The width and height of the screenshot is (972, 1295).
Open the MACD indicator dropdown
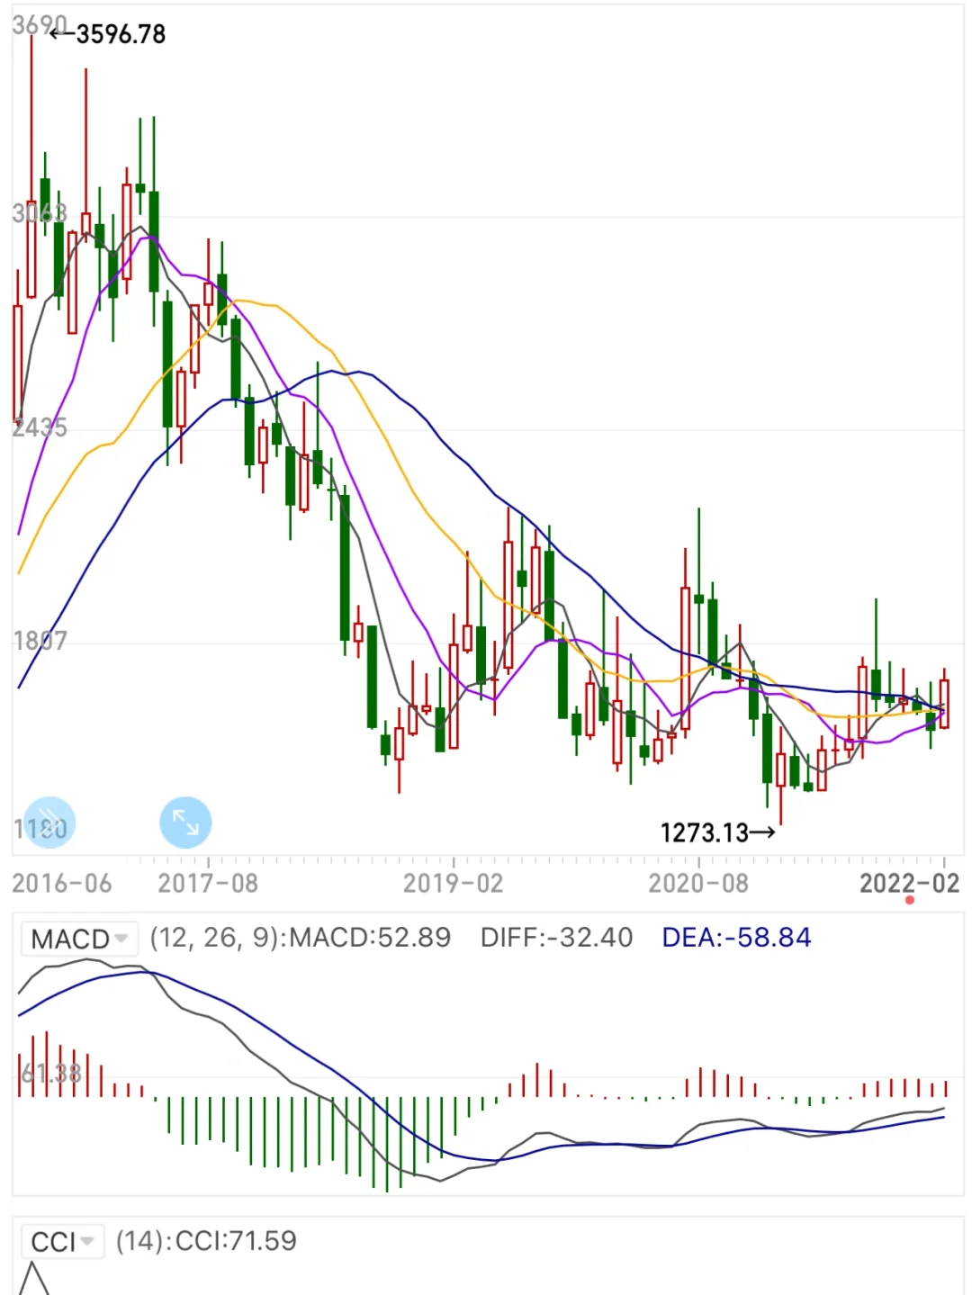[x=79, y=939]
